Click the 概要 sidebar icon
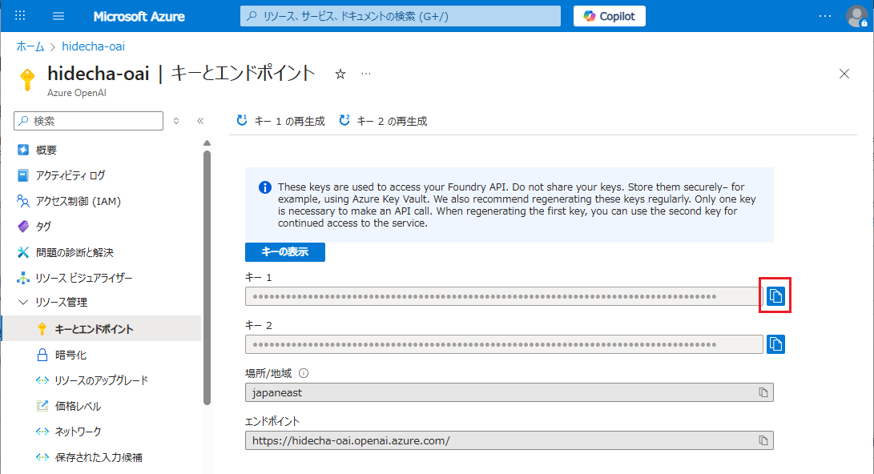Viewport: 874px width, 474px height. [23, 150]
